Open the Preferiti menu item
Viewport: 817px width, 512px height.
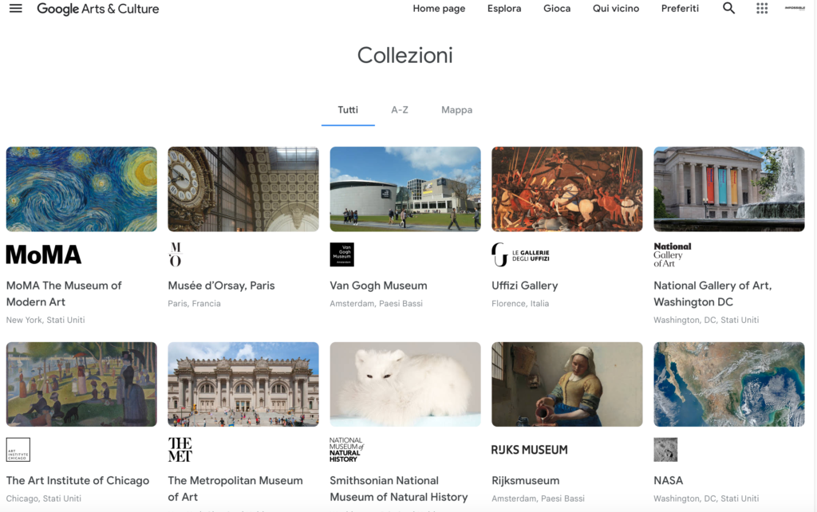point(680,8)
